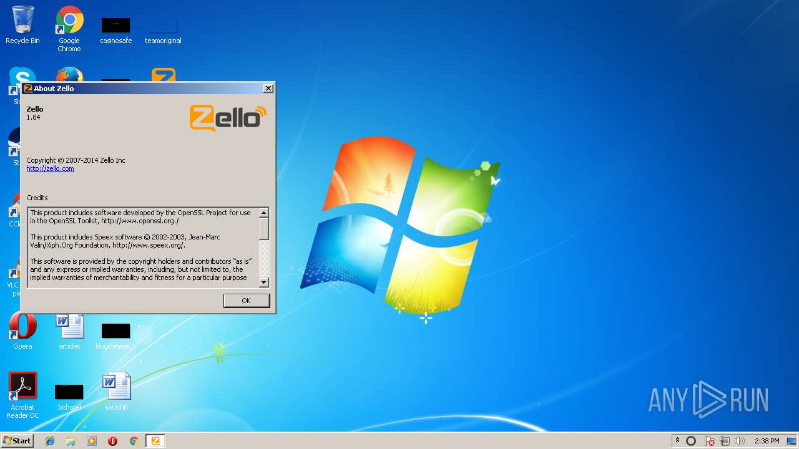
Task: Open the network tray icon
Action: pos(725,441)
